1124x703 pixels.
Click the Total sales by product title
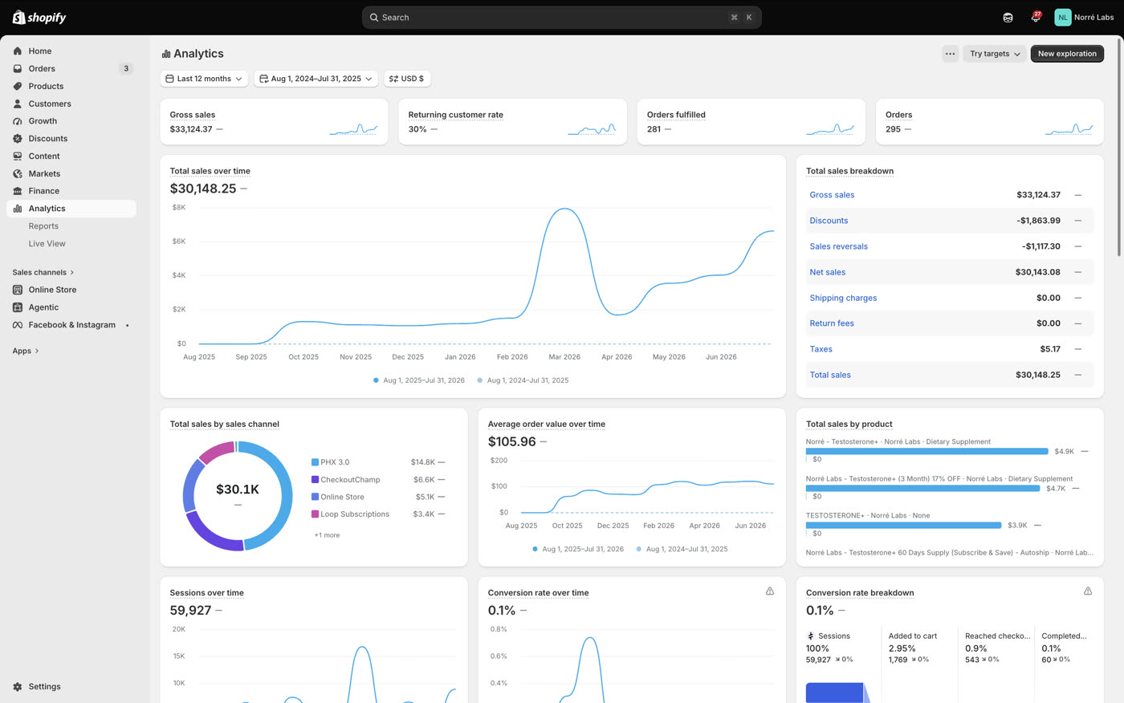click(x=849, y=425)
